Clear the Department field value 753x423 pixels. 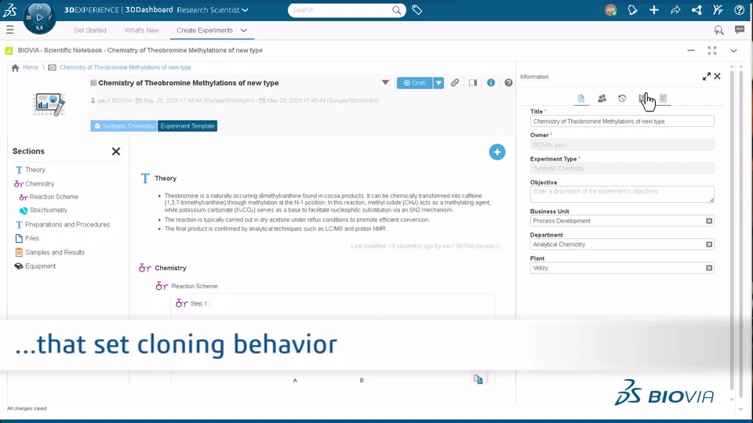(709, 244)
